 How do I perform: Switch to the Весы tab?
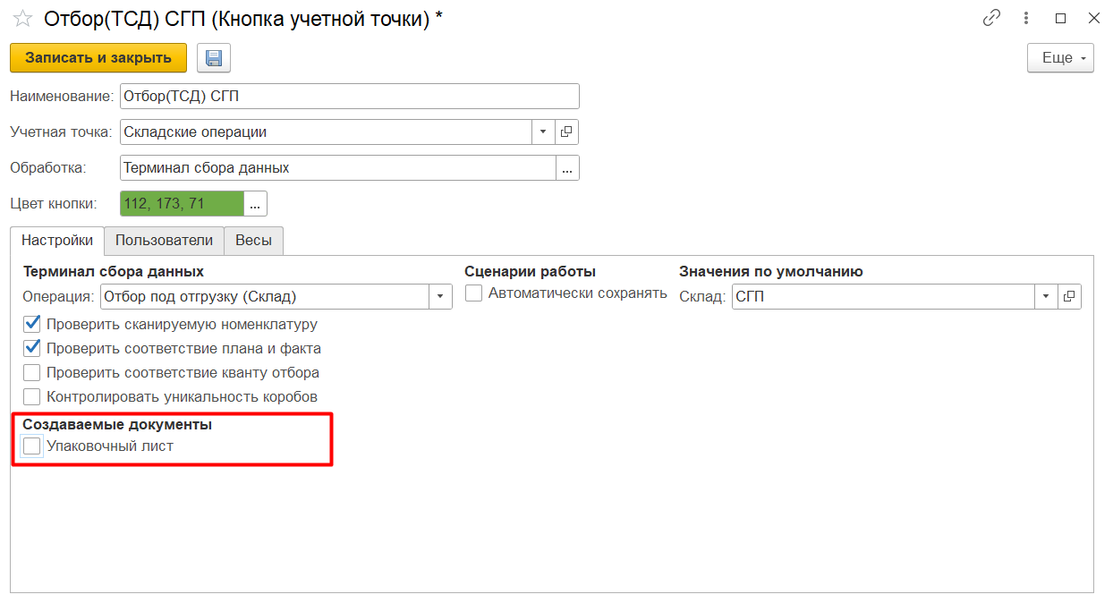click(253, 241)
